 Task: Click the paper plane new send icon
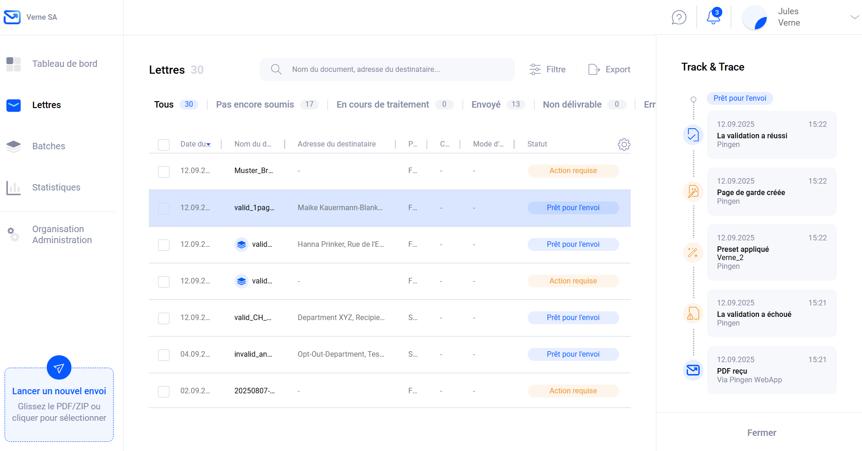pyautogui.click(x=59, y=368)
